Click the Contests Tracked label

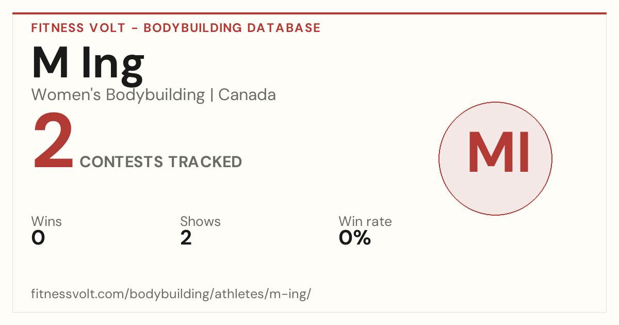[161, 162]
